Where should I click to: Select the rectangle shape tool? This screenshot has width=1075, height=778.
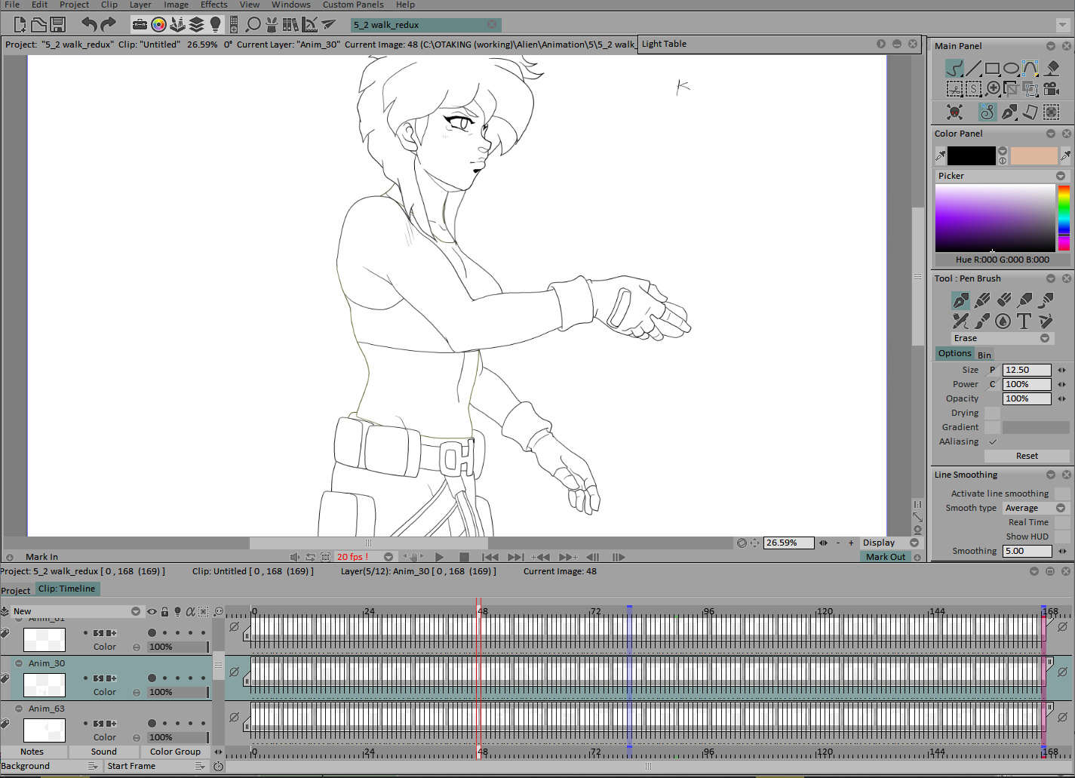(993, 69)
